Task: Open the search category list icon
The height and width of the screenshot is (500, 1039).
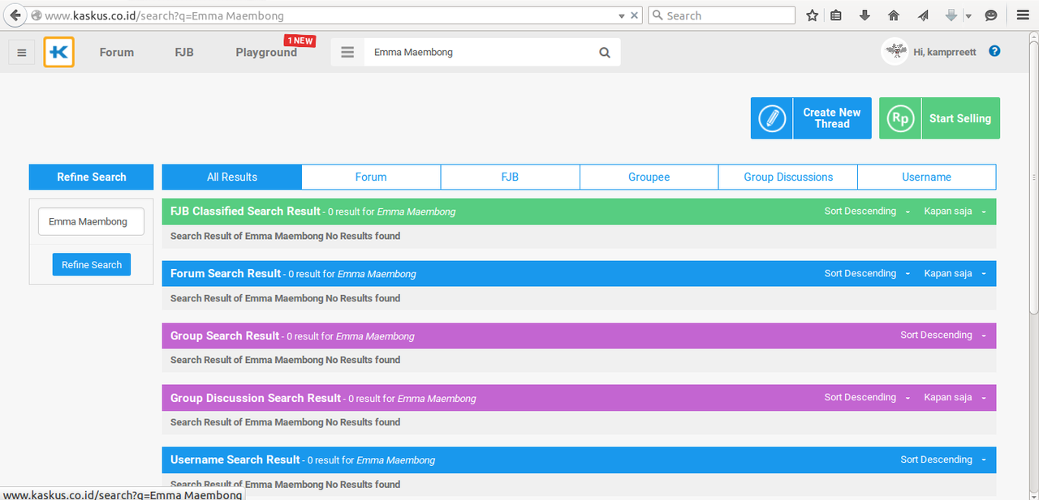Action: (347, 52)
